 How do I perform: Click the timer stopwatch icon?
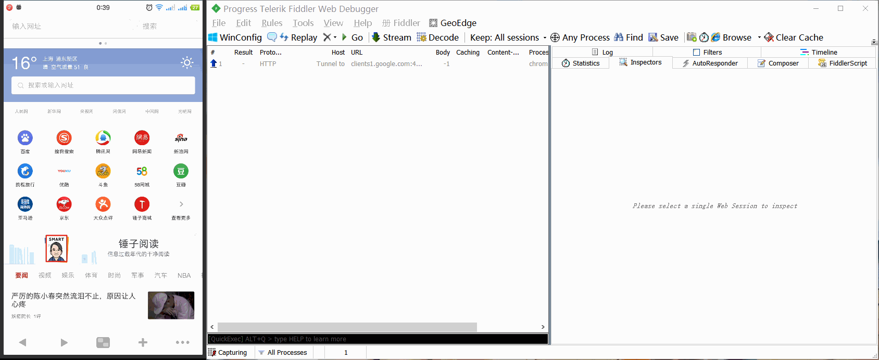coord(704,37)
